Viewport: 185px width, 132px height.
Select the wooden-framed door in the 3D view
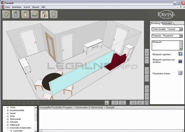coord(50,47)
